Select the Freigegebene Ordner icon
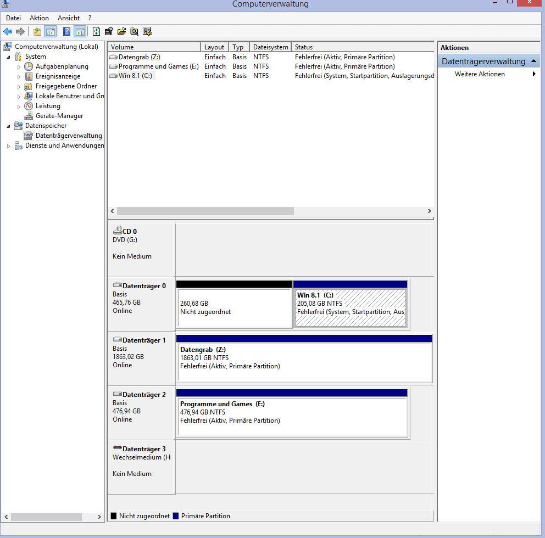545x538 pixels. pyautogui.click(x=29, y=86)
